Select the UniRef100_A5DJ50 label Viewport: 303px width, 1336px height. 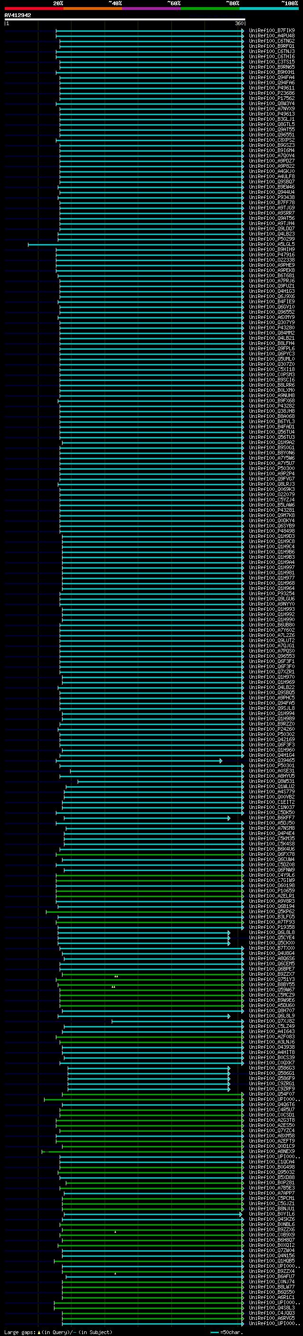pyautogui.click(x=271, y=823)
